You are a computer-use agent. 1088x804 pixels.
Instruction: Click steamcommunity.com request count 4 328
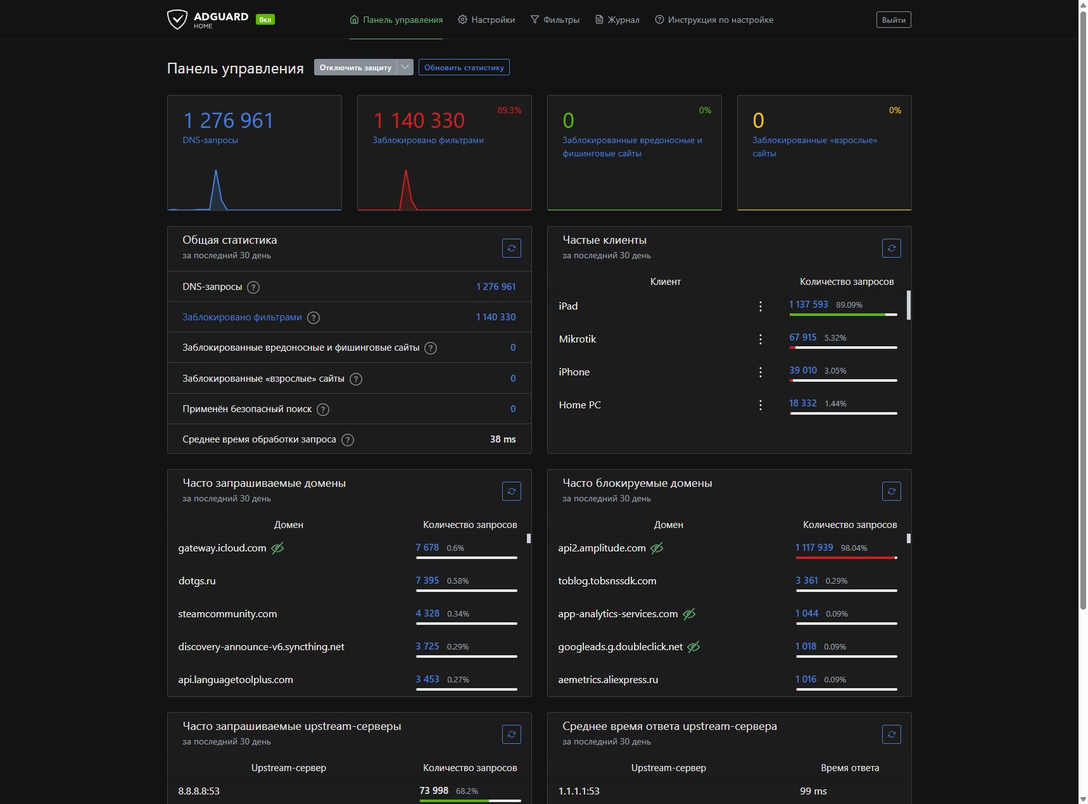tap(427, 613)
